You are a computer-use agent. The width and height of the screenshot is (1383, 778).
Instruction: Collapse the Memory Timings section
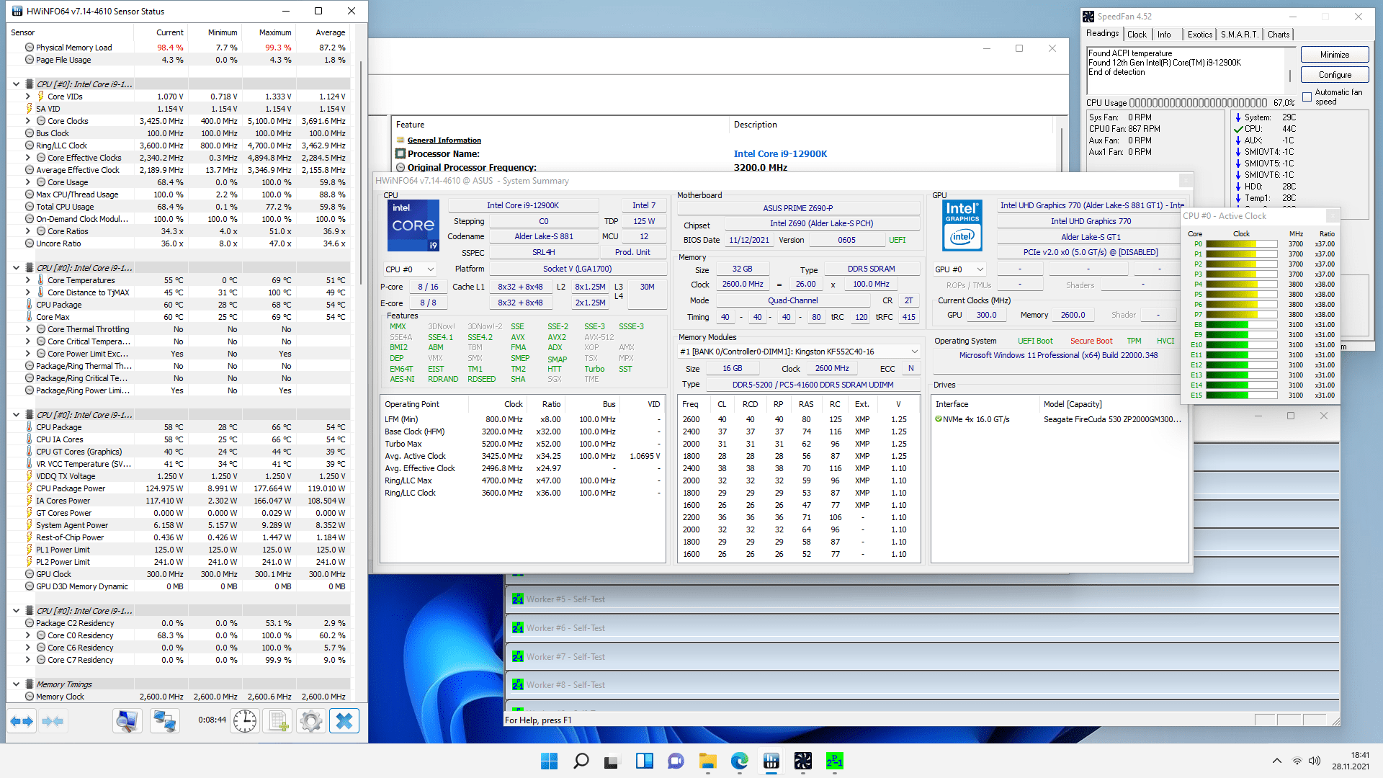(x=16, y=684)
